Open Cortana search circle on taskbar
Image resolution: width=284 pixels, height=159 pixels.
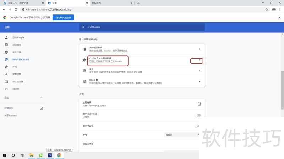13,155
